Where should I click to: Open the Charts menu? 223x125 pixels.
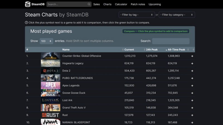(x=107, y=4)
